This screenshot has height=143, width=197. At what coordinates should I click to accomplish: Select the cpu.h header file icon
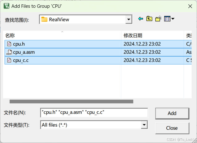click(9, 44)
